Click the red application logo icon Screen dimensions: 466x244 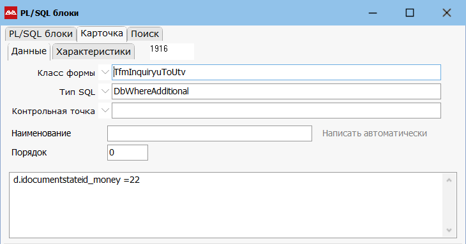coord(11,13)
